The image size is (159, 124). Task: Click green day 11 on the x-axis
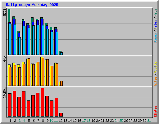coord(56,121)
